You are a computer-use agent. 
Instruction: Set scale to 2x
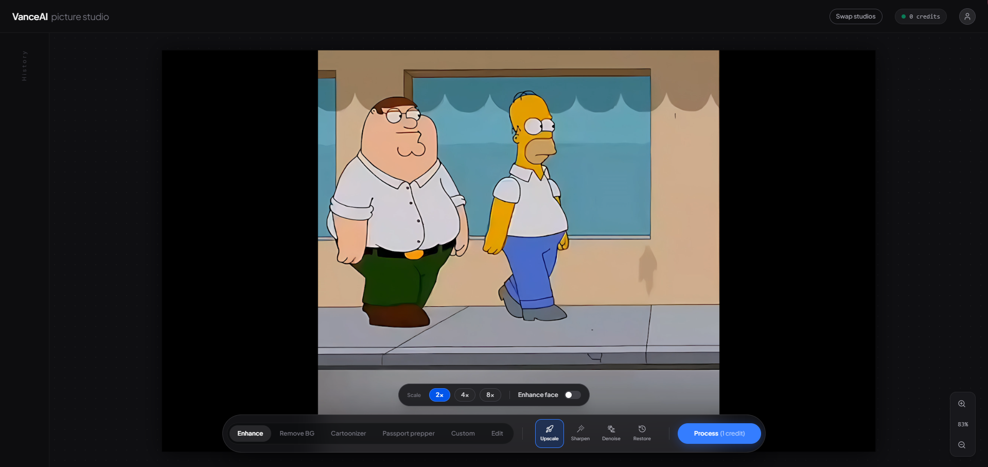click(439, 395)
